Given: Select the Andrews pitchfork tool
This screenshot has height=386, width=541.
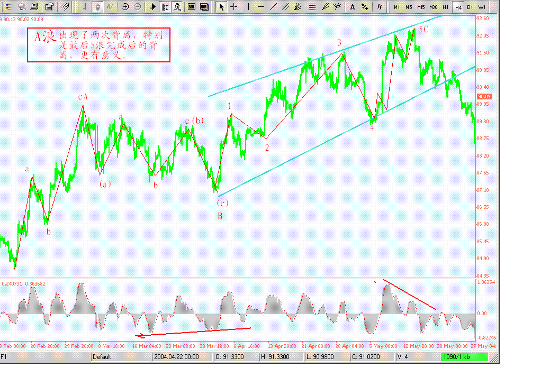Looking at the screenshot, I should click(x=337, y=6).
